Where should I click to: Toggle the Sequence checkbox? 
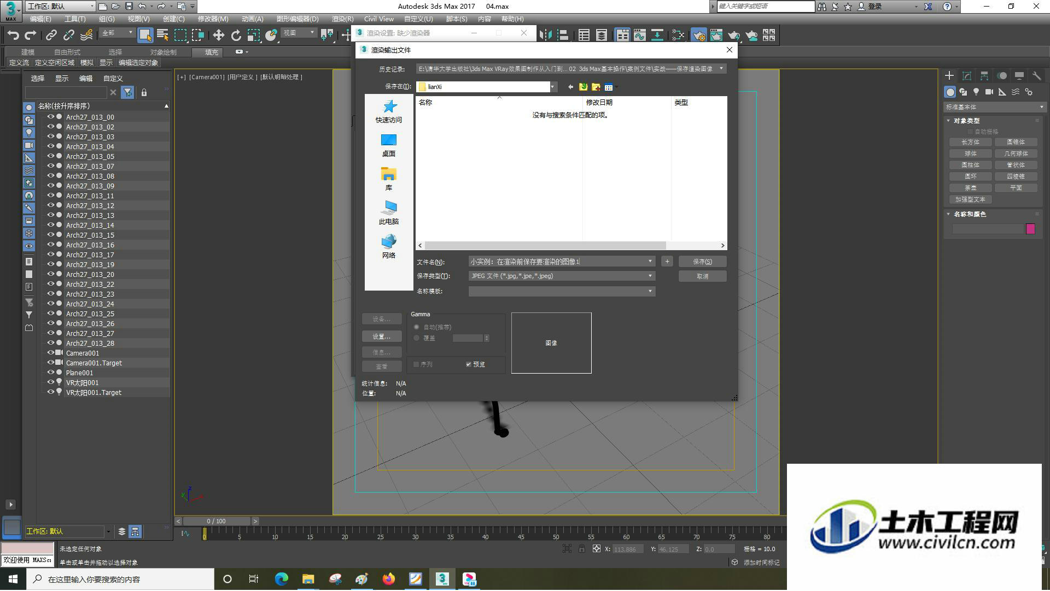click(x=416, y=364)
